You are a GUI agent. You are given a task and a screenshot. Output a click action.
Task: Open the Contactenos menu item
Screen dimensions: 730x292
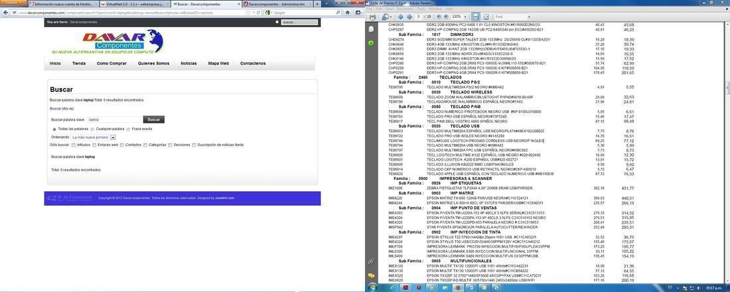click(253, 63)
